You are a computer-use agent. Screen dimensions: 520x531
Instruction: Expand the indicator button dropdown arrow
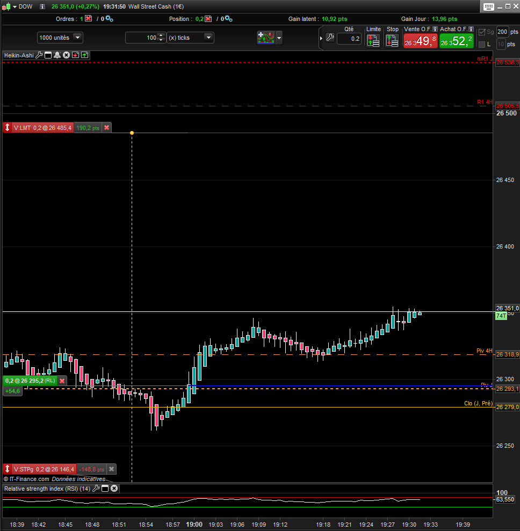point(279,38)
